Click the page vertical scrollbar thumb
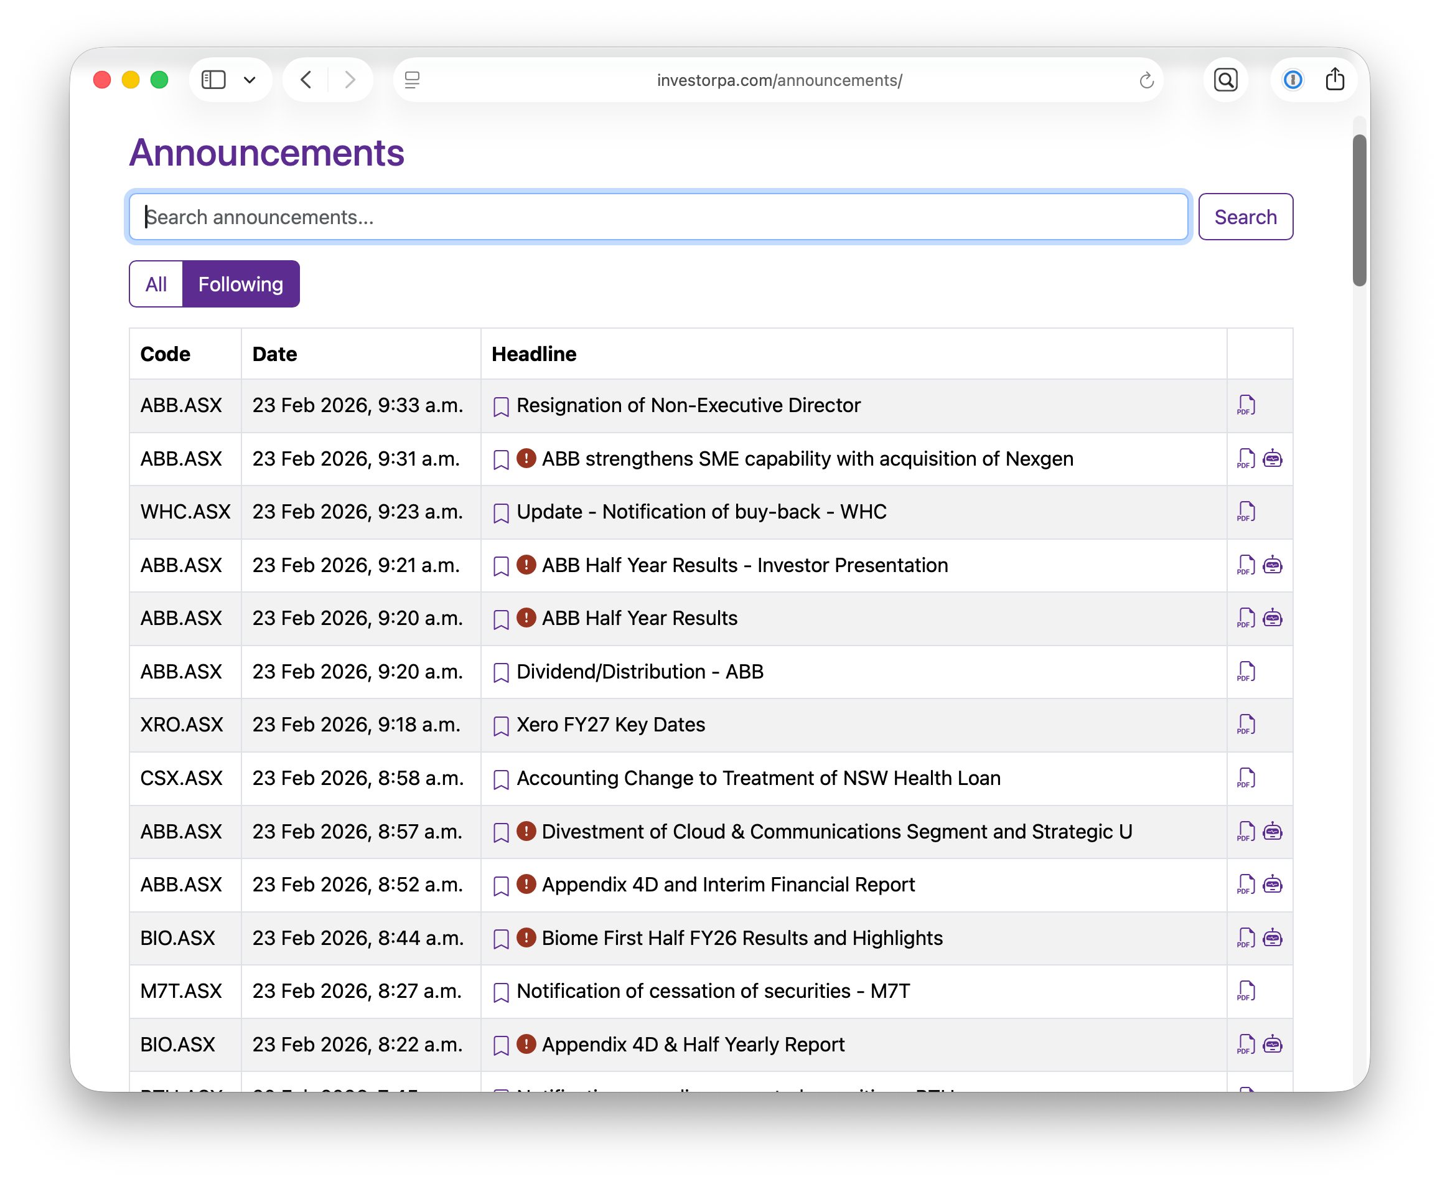1440x1184 pixels. (x=1359, y=210)
